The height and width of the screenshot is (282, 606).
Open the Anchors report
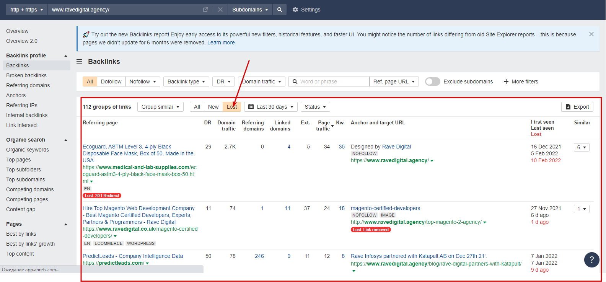16,95
